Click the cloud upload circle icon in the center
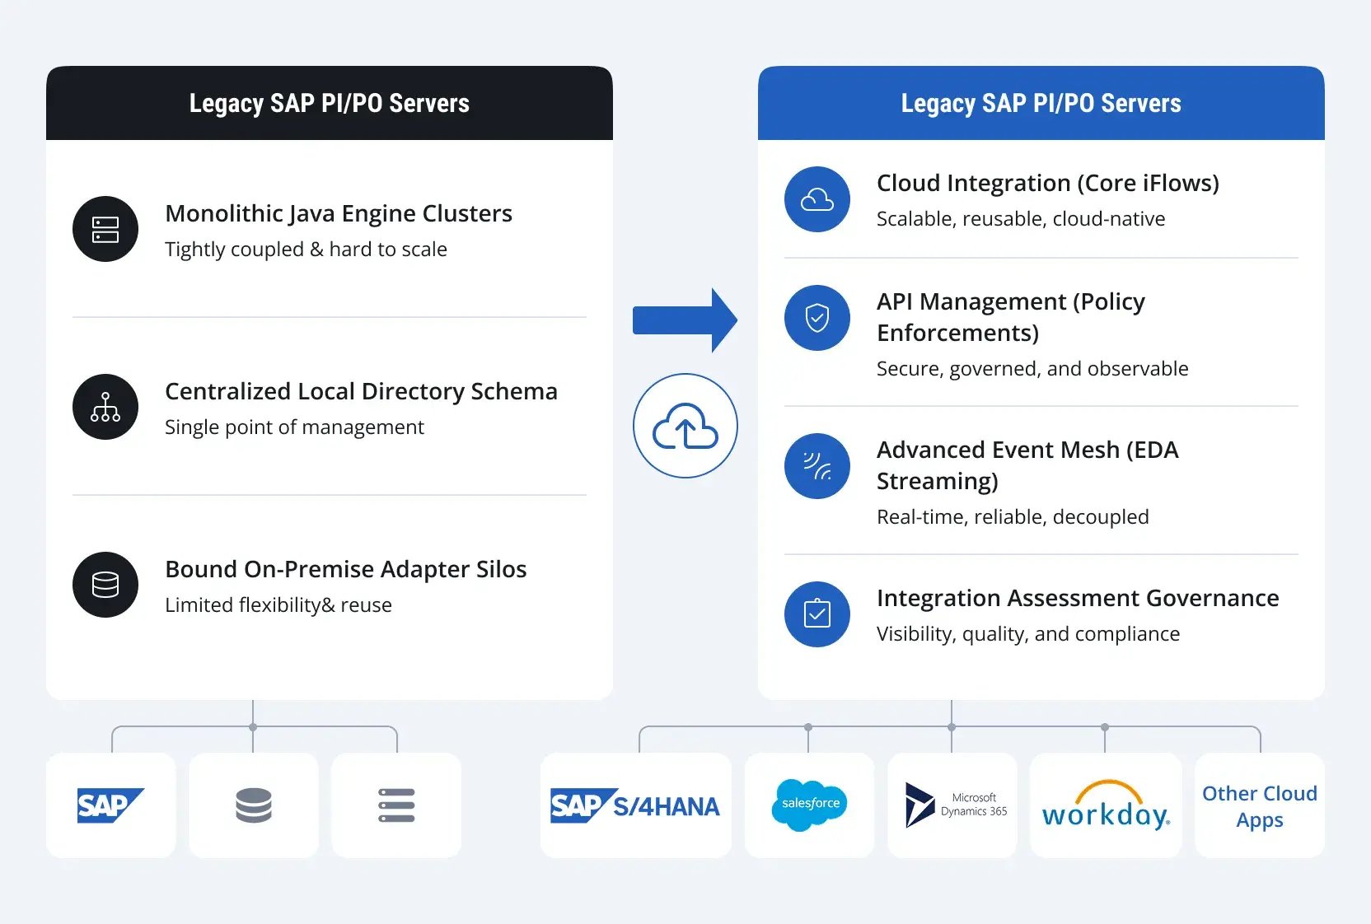1371x924 pixels. coord(685,426)
